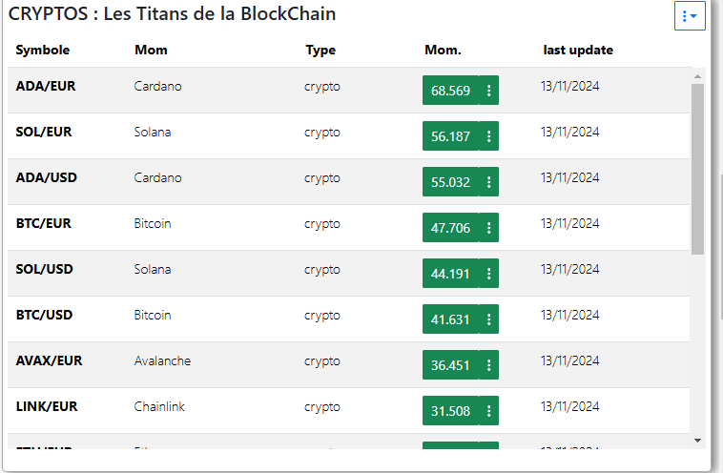The width and height of the screenshot is (723, 473).
Task: Open the panel options dropdown at top right
Action: 689,16
